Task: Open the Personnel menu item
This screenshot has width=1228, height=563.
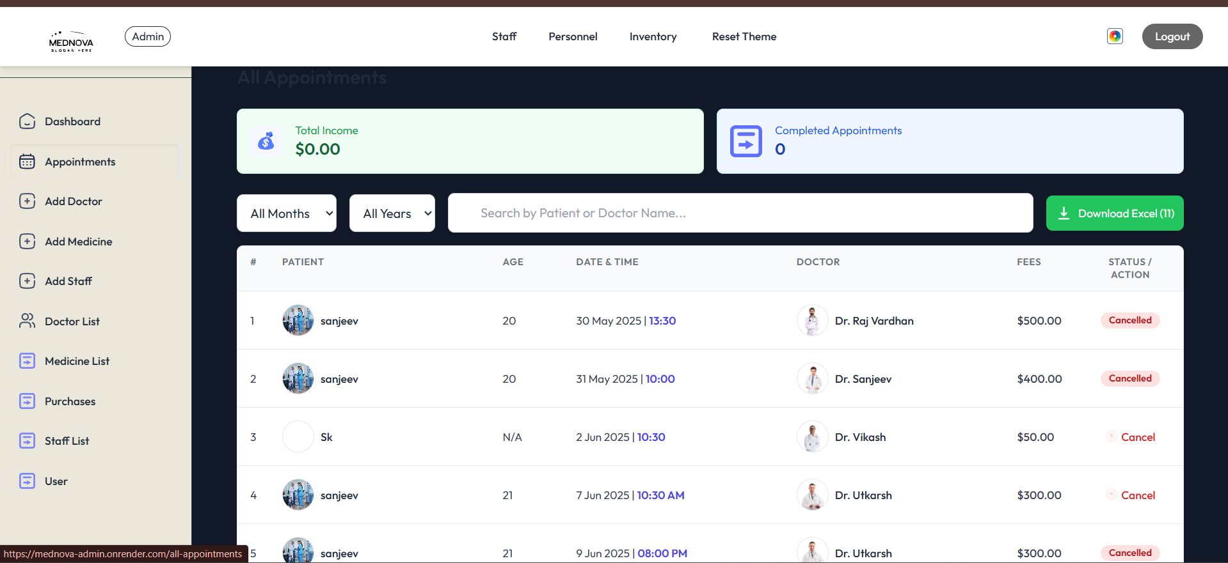Action: coord(573,36)
